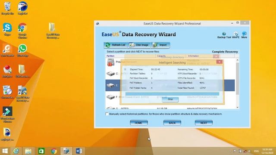Open the EagleGet desktop shortcut
The height and width of the screenshot is (155, 276).
(x=22, y=8)
